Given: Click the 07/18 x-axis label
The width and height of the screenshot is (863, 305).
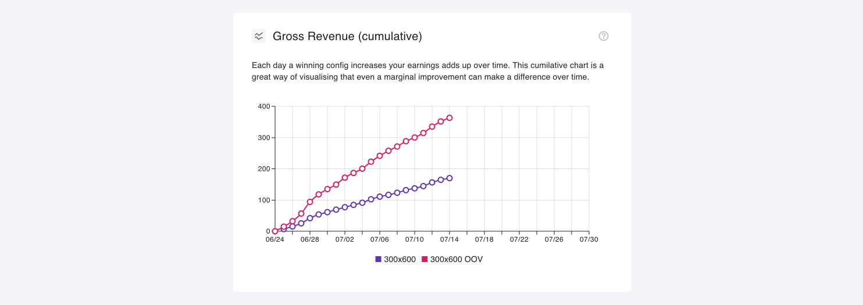Looking at the screenshot, I should 484,239.
